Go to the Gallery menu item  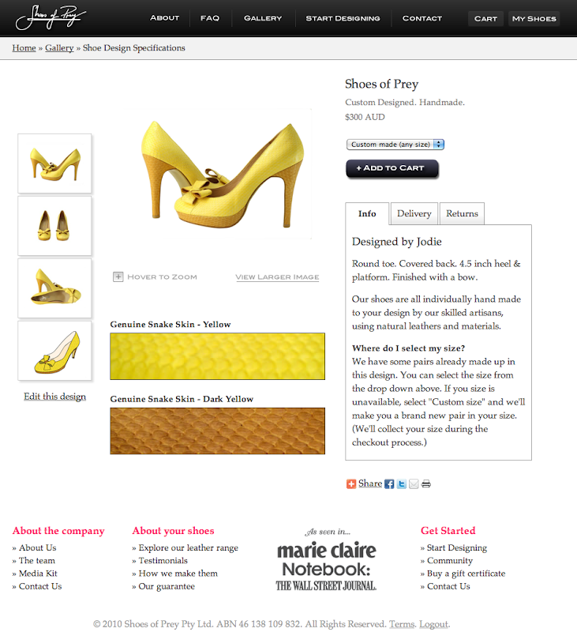coord(263,18)
